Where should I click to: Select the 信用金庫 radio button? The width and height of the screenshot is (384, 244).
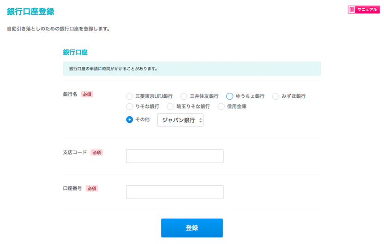[x=221, y=107]
